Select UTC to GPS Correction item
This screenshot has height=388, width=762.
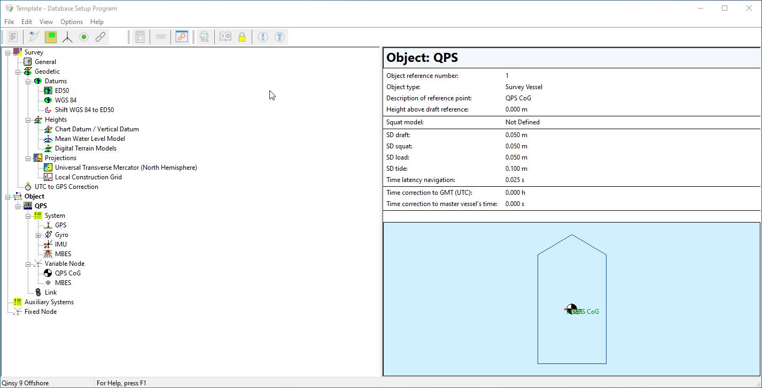66,187
